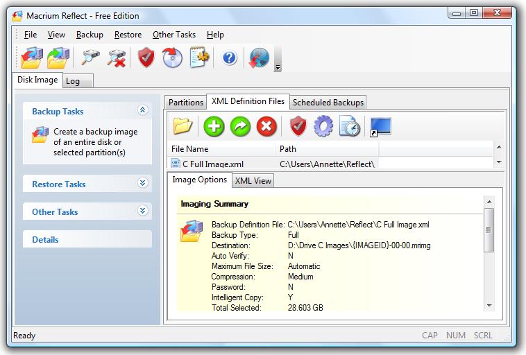The image size is (526, 355).
Task: Click the CAP indicator in status bar
Action: click(x=430, y=336)
